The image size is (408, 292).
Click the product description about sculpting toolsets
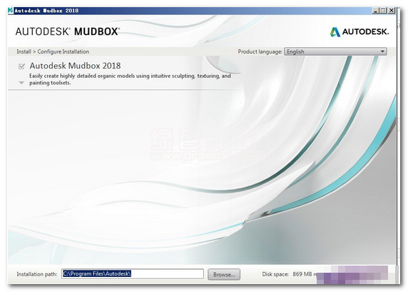pos(130,79)
